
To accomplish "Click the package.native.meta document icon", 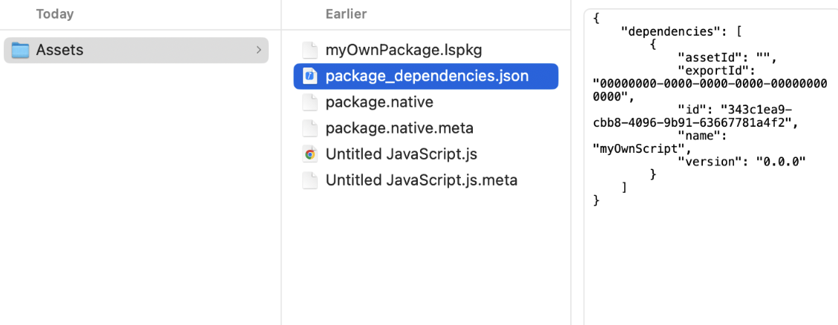I will 310,128.
